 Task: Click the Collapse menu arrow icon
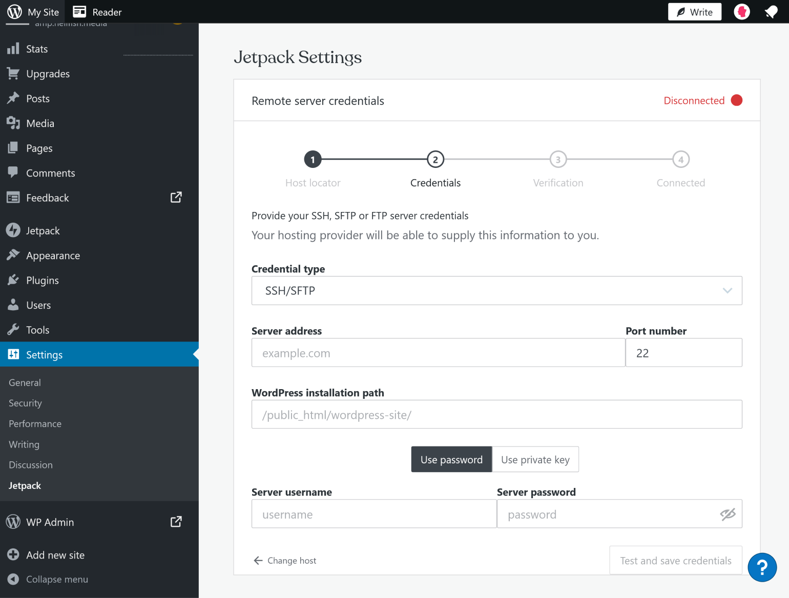pos(13,579)
